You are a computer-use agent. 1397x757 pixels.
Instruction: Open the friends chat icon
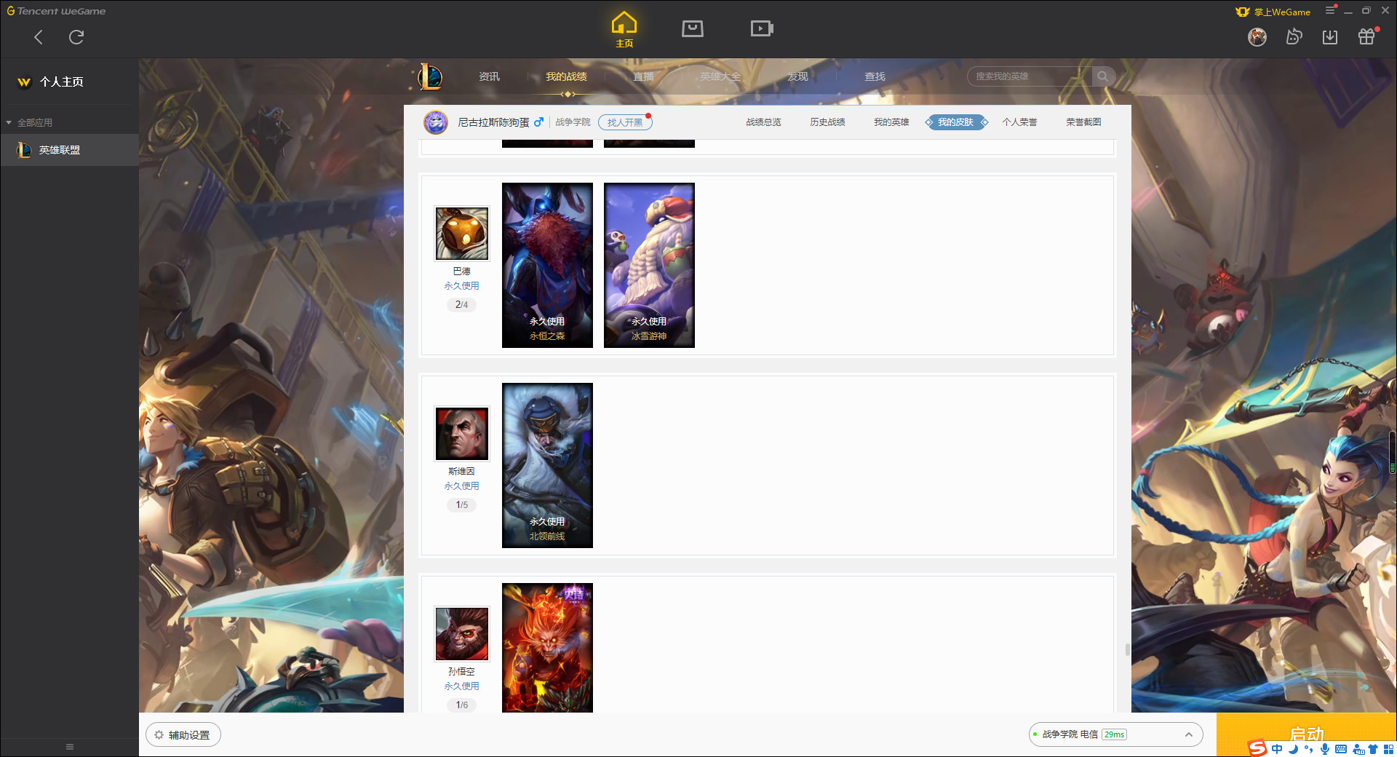[1294, 36]
